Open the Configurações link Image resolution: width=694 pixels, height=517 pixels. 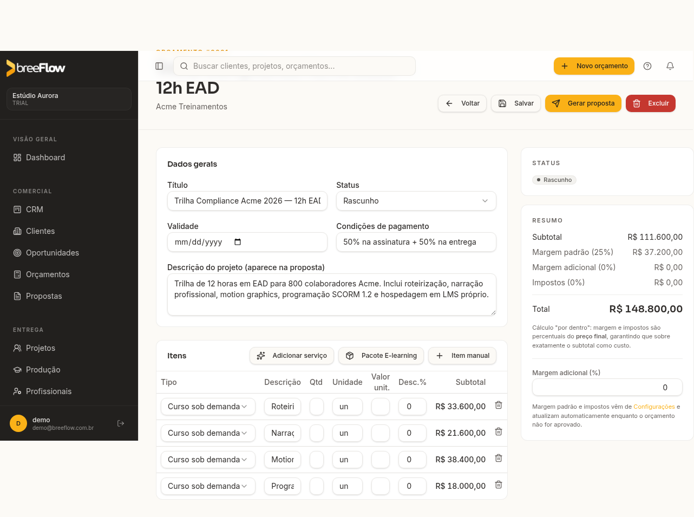pyautogui.click(x=654, y=407)
